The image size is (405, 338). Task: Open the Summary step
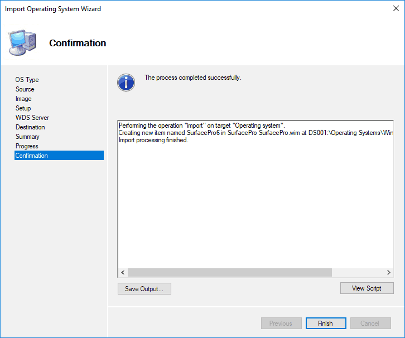(27, 137)
